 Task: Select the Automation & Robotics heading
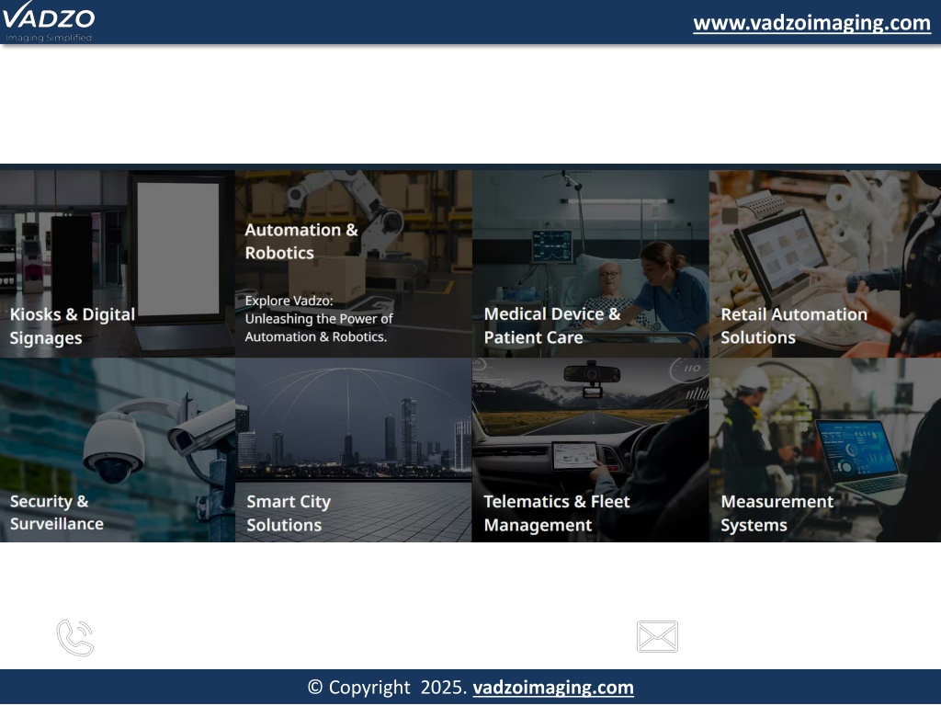[x=301, y=241]
